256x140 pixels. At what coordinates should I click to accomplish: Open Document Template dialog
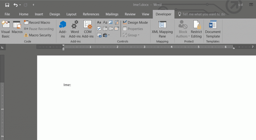pos(213,30)
